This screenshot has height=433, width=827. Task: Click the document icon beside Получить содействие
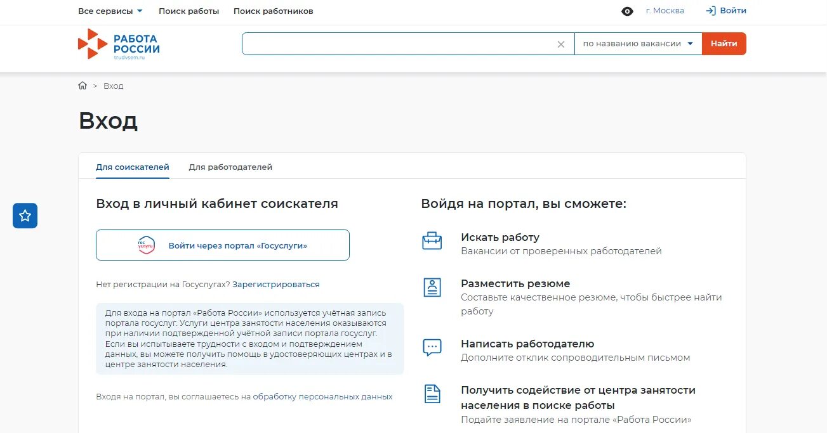[x=432, y=394]
